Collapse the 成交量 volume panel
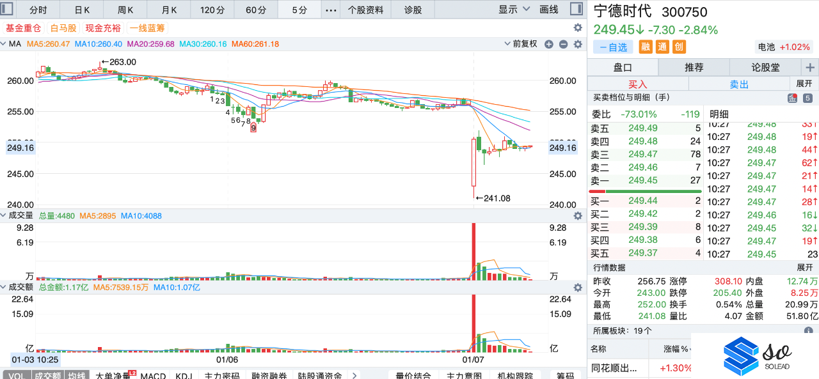Viewport: 819px width, 379px height. [x=4, y=216]
